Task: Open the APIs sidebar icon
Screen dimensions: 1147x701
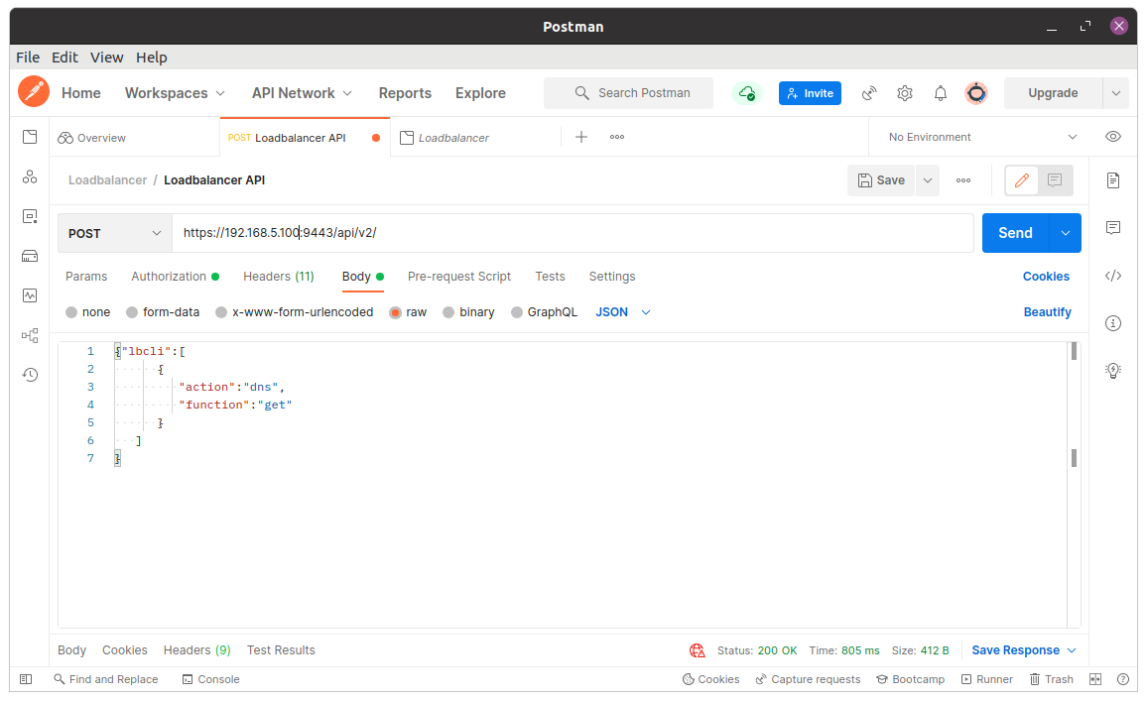Action: [x=29, y=176]
